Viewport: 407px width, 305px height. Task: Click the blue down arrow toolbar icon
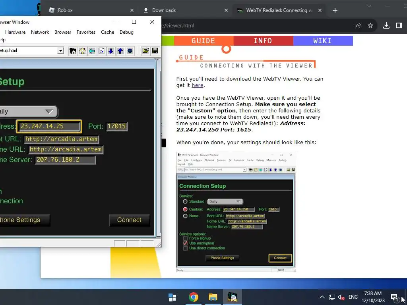(x=111, y=51)
